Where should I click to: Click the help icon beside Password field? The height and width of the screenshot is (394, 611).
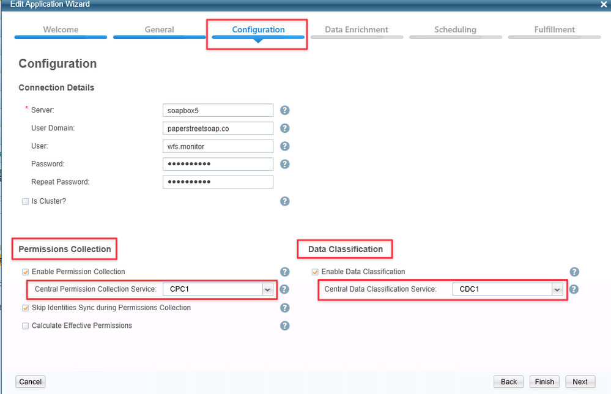[284, 164]
